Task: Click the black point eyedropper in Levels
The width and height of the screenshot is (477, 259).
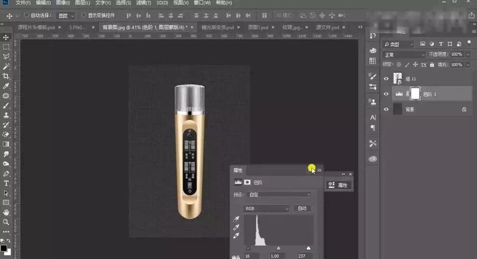Action: pyautogui.click(x=236, y=219)
